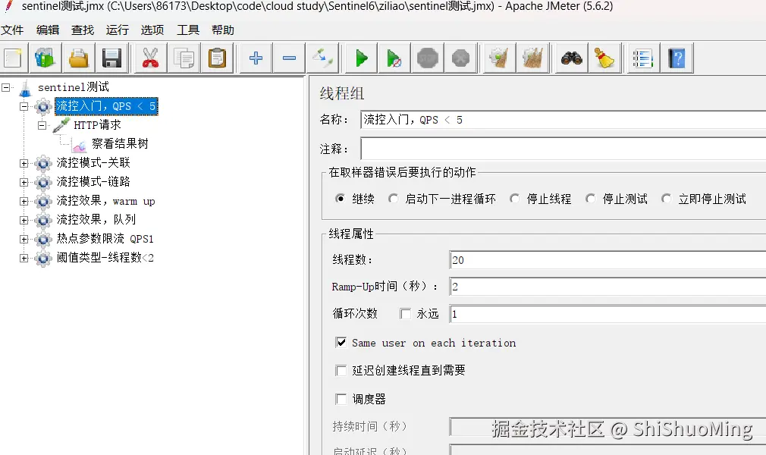Viewport: 766px width, 455px height.
Task: Open the 查找 menu
Action: [83, 30]
